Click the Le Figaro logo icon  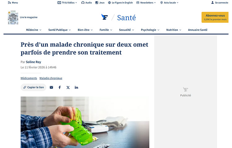(x=105, y=17)
